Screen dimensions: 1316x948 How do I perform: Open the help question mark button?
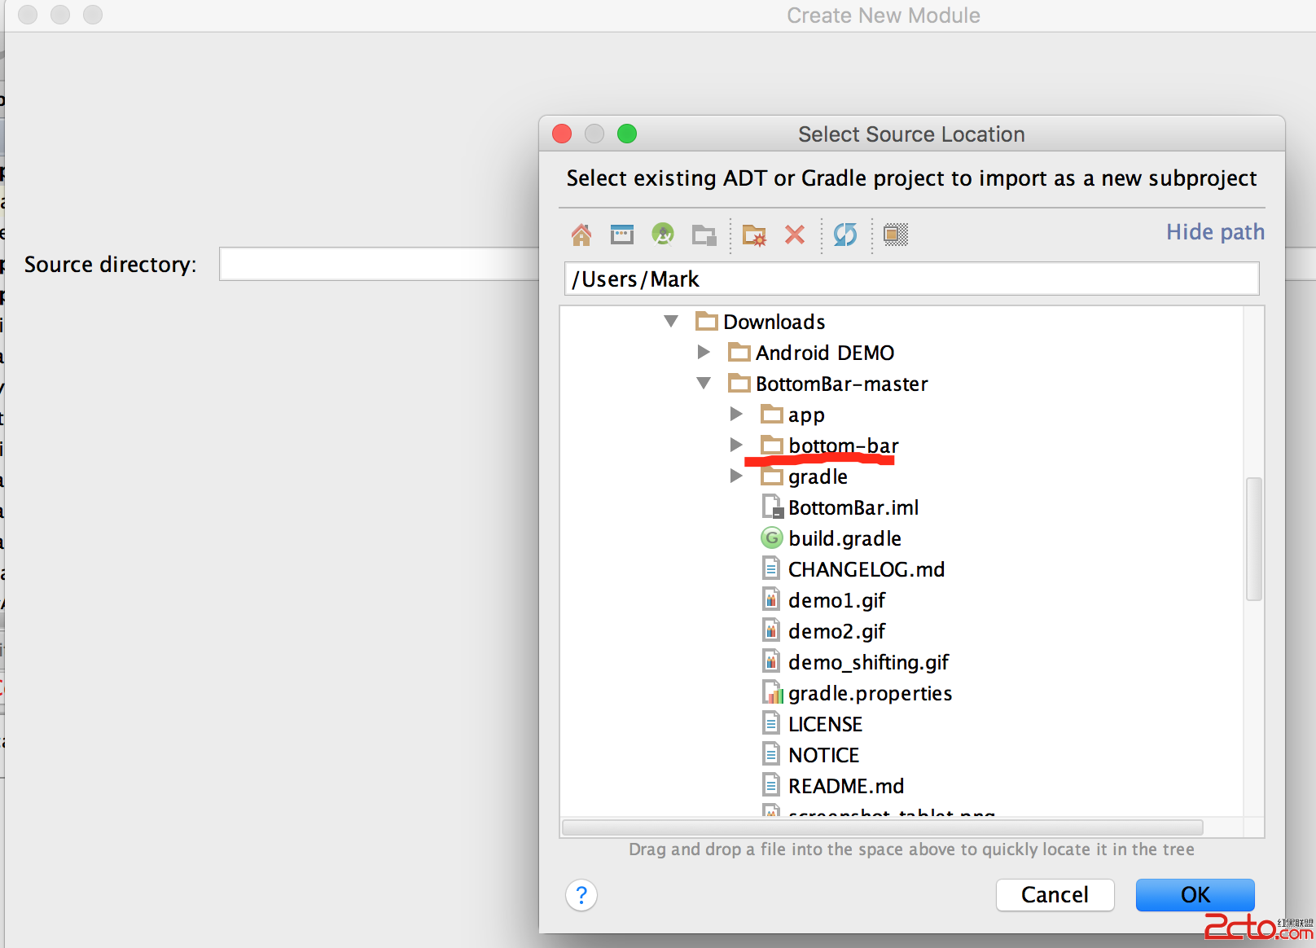[581, 895]
